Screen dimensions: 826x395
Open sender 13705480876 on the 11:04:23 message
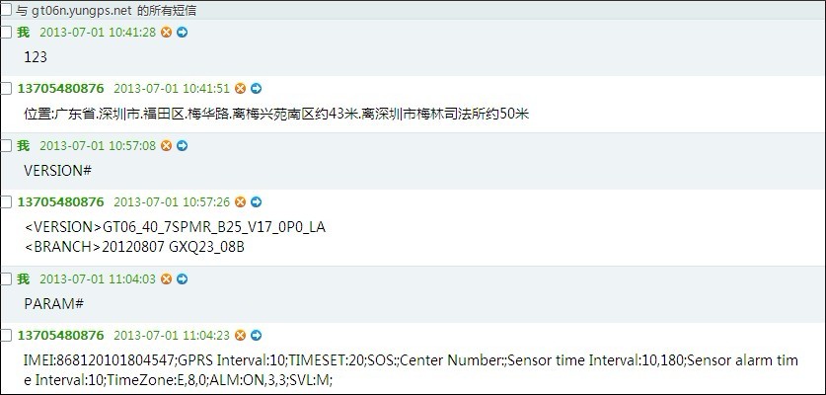61,335
